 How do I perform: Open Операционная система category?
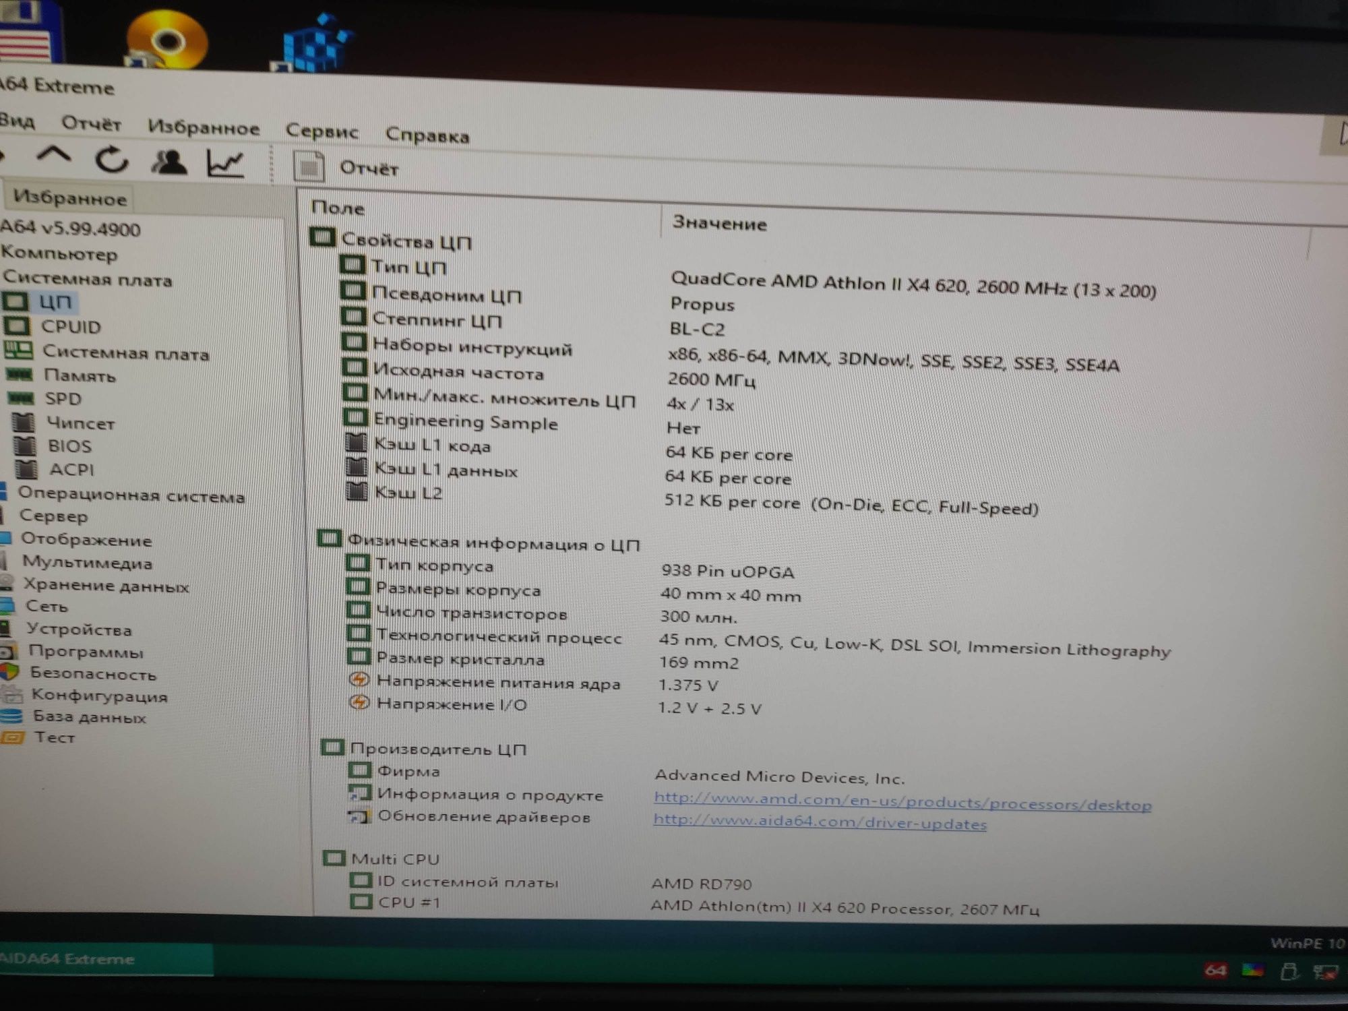coord(131,495)
